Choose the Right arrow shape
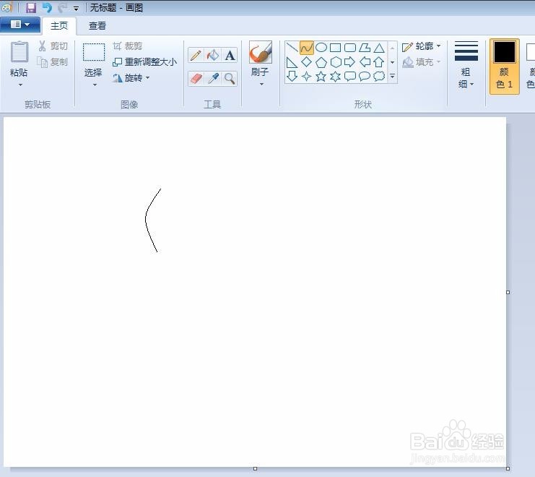The width and height of the screenshot is (535, 477). point(350,62)
